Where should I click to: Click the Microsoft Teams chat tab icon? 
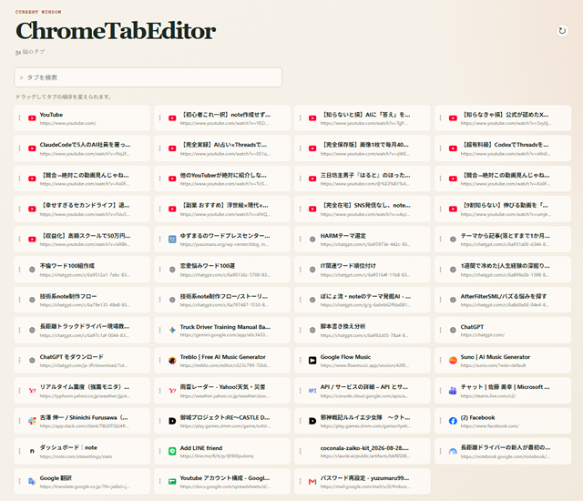tap(453, 391)
